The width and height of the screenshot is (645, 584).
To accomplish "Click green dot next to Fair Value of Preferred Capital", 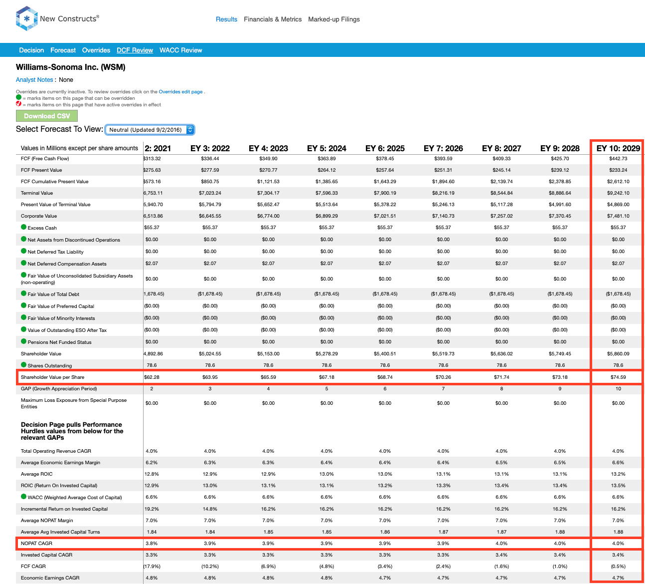I will 23,305.
